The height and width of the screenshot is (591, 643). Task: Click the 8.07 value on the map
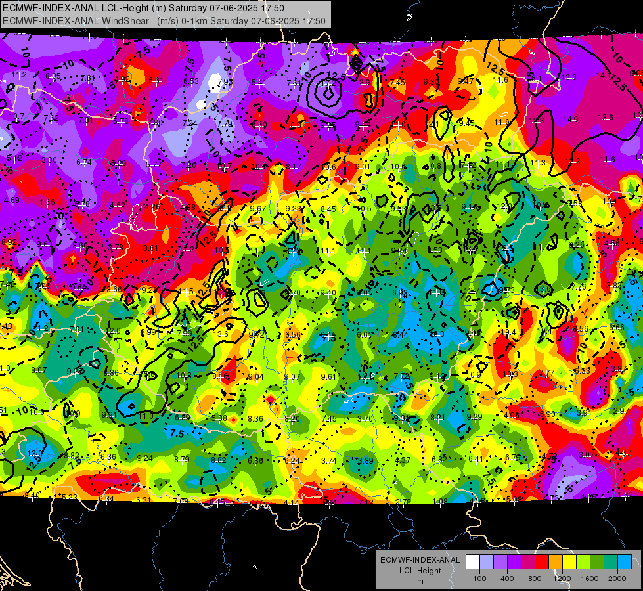click(39, 370)
